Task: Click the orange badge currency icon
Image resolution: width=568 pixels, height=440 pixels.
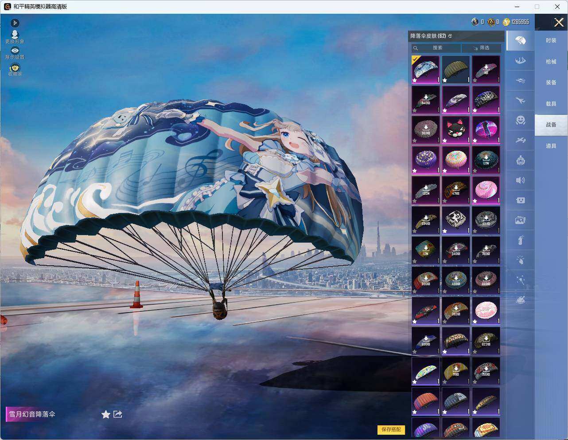Action: pos(491,22)
